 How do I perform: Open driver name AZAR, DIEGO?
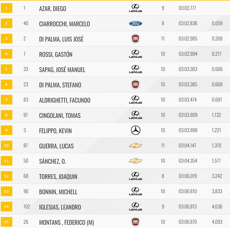[53, 9]
